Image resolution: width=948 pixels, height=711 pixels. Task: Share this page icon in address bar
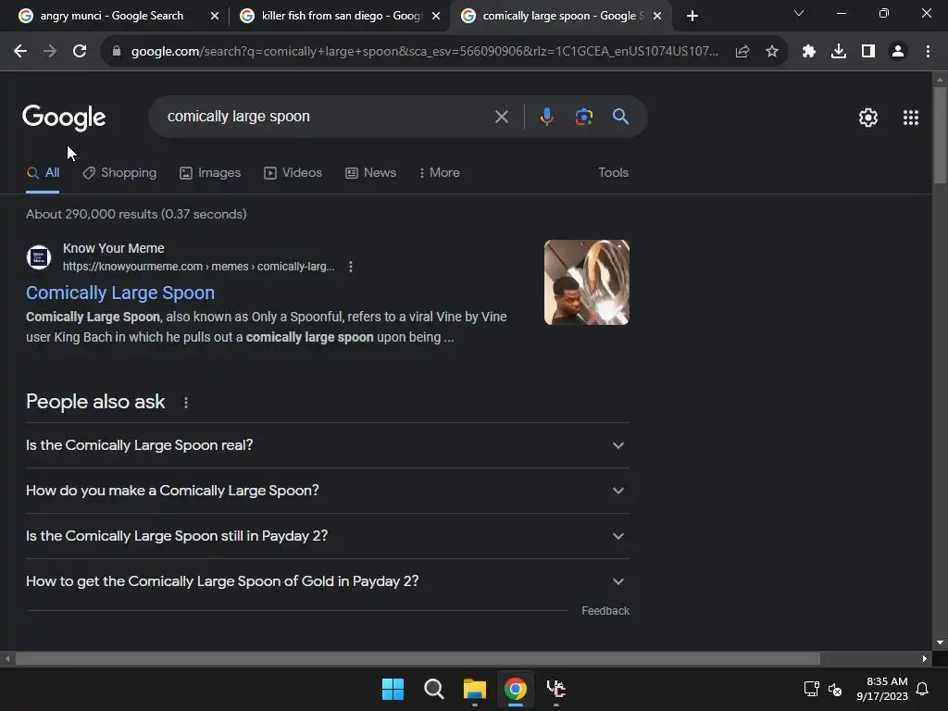tap(742, 52)
